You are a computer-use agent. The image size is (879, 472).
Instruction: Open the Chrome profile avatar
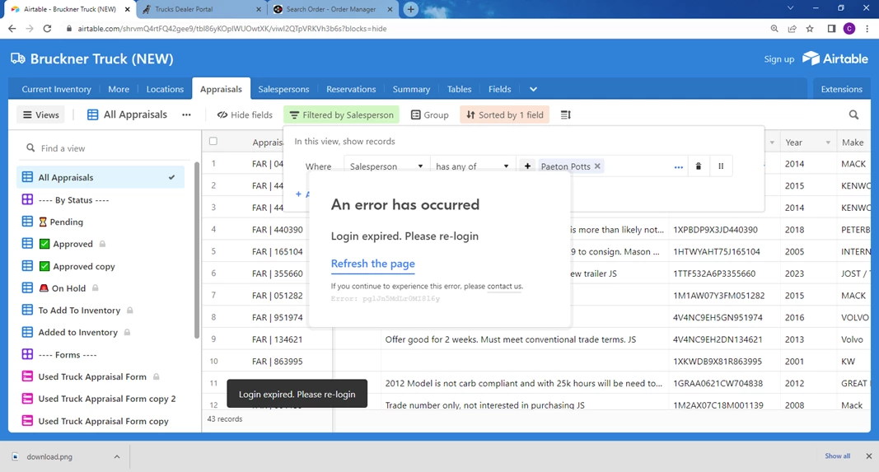coord(849,29)
